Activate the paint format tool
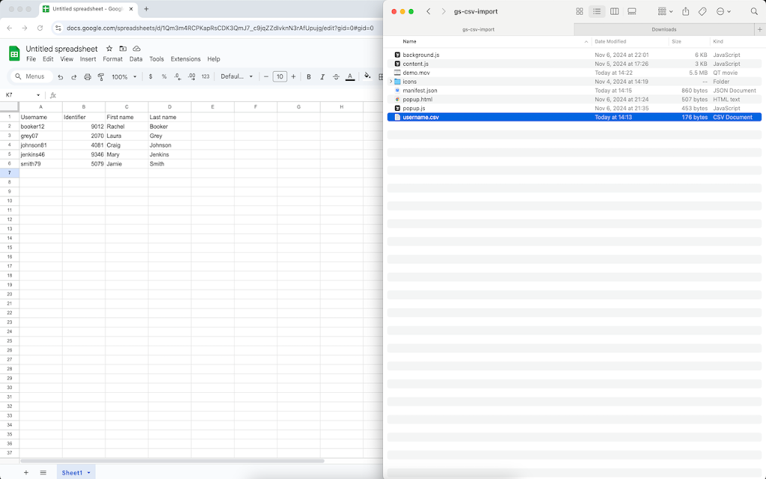The height and width of the screenshot is (479, 766). tap(101, 77)
